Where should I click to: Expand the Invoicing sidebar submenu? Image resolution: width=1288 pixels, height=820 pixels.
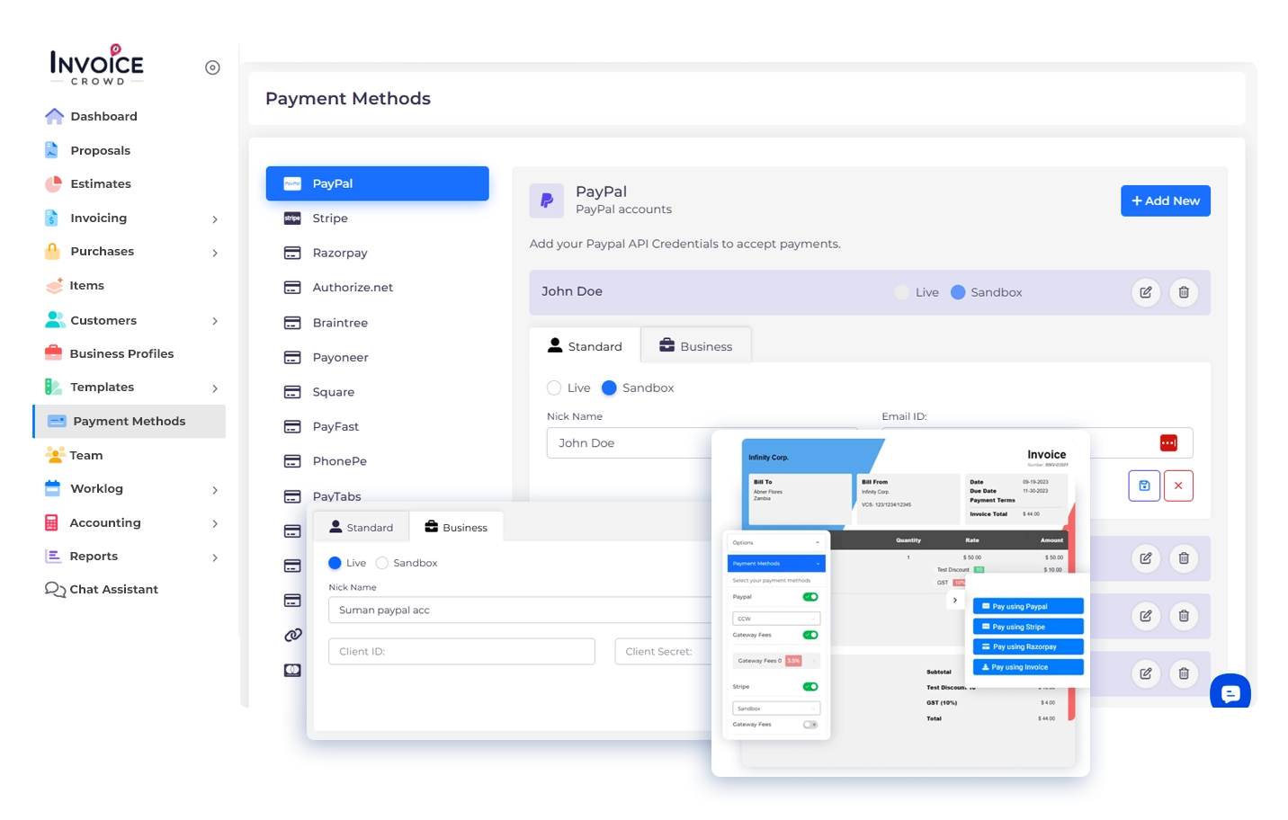click(x=215, y=218)
